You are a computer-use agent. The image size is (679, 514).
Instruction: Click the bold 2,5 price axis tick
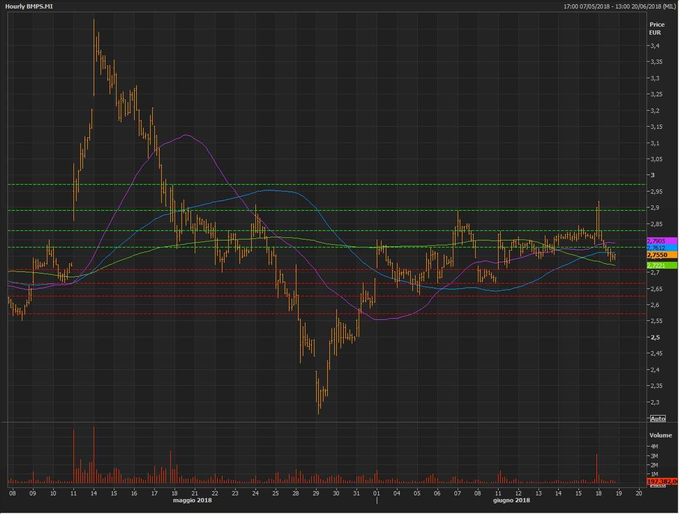click(655, 337)
